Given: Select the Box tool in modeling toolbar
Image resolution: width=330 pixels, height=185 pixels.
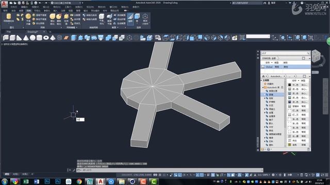Looking at the screenshot, I should (12, 38).
